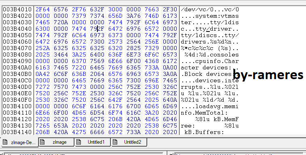
Task: Click hex value 256E
Action: (x=152, y=42)
